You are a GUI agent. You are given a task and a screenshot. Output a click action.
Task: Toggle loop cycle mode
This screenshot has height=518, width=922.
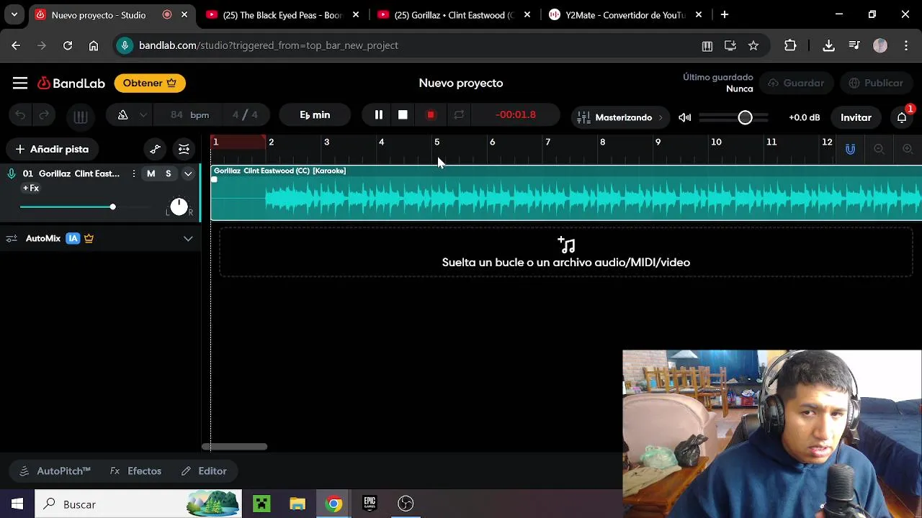pos(459,115)
